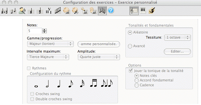Open the singing person exercise icon
Screen dimensions: 201x105
click(x=22, y=11)
